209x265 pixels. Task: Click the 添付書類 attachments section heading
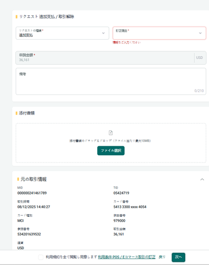27,113
